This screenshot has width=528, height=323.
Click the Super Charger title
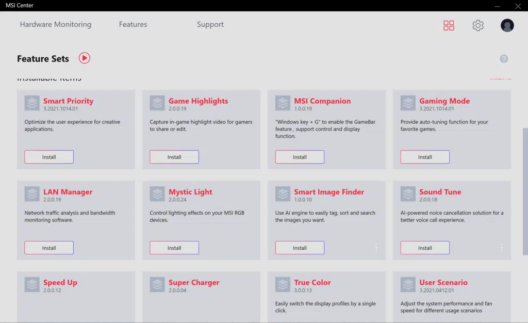(194, 282)
